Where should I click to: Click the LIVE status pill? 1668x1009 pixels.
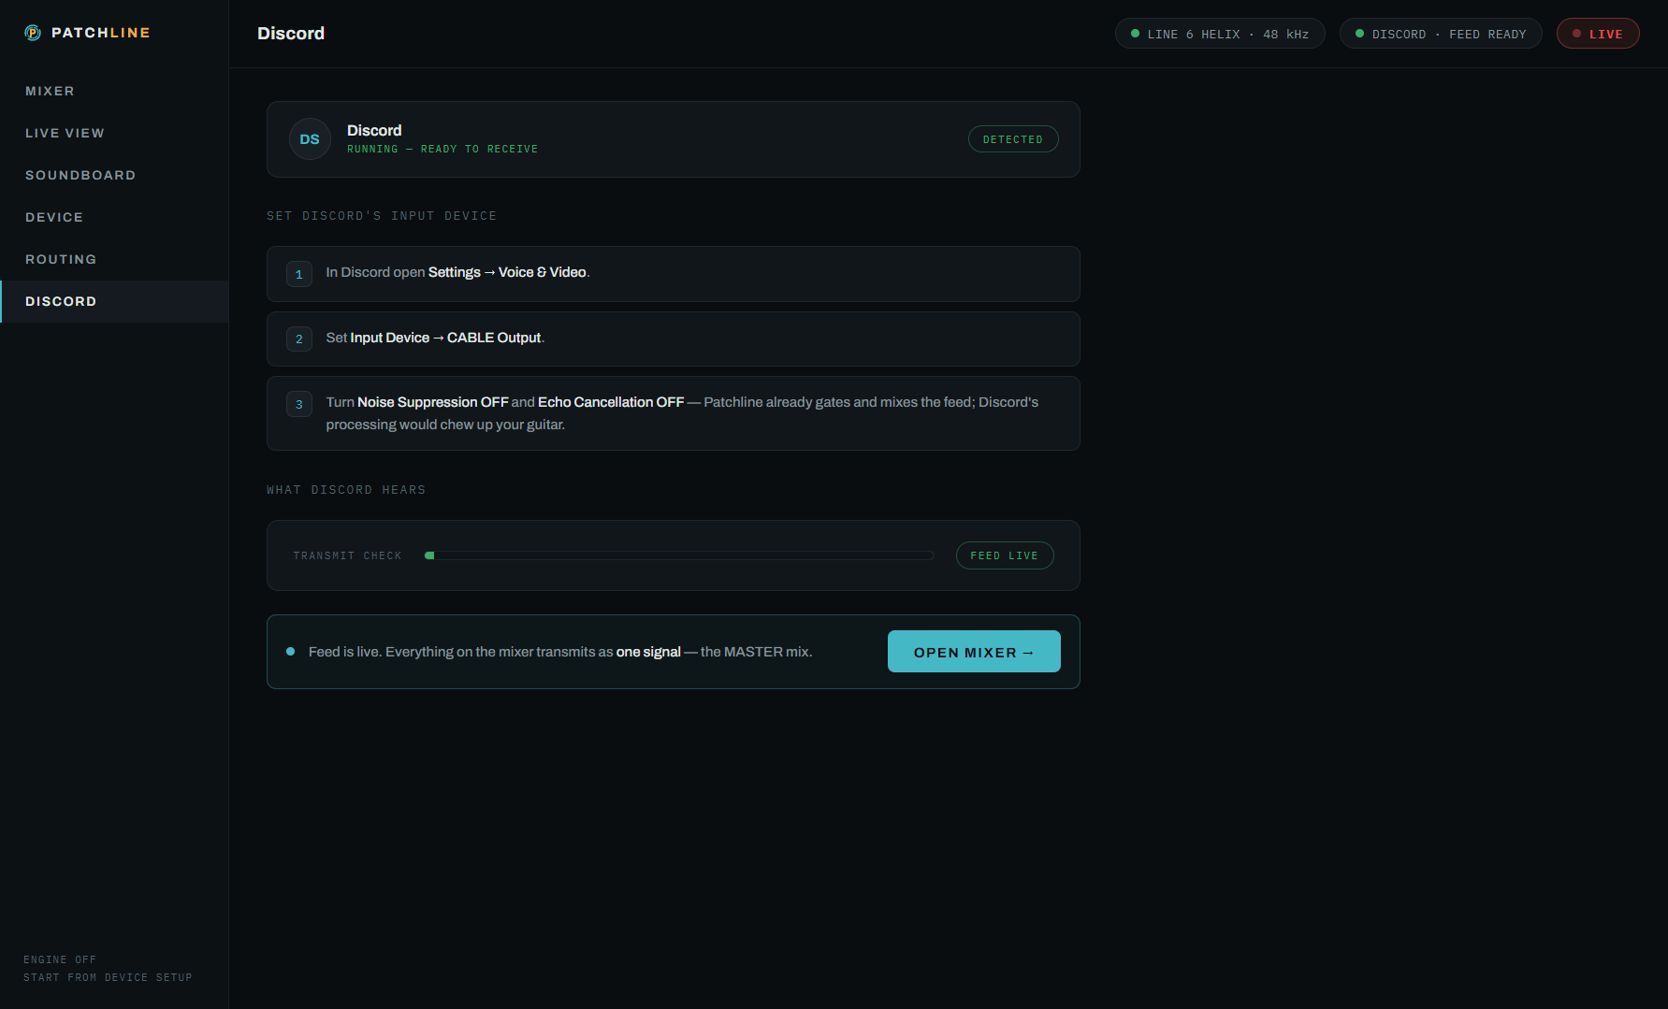(x=1598, y=34)
